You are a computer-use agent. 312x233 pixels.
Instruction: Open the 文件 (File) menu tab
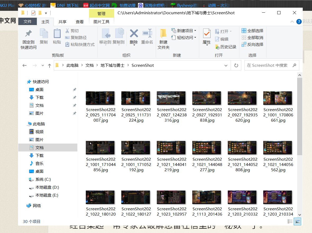28,22
